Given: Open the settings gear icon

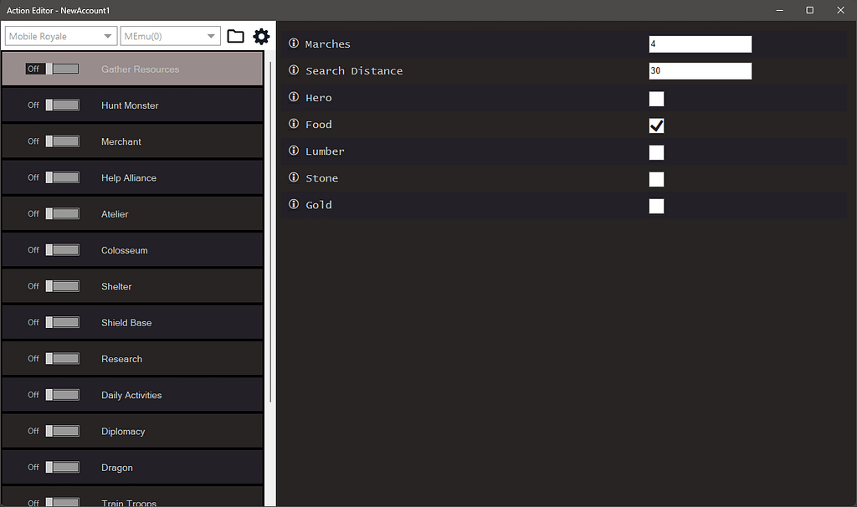Looking at the screenshot, I should coord(262,36).
